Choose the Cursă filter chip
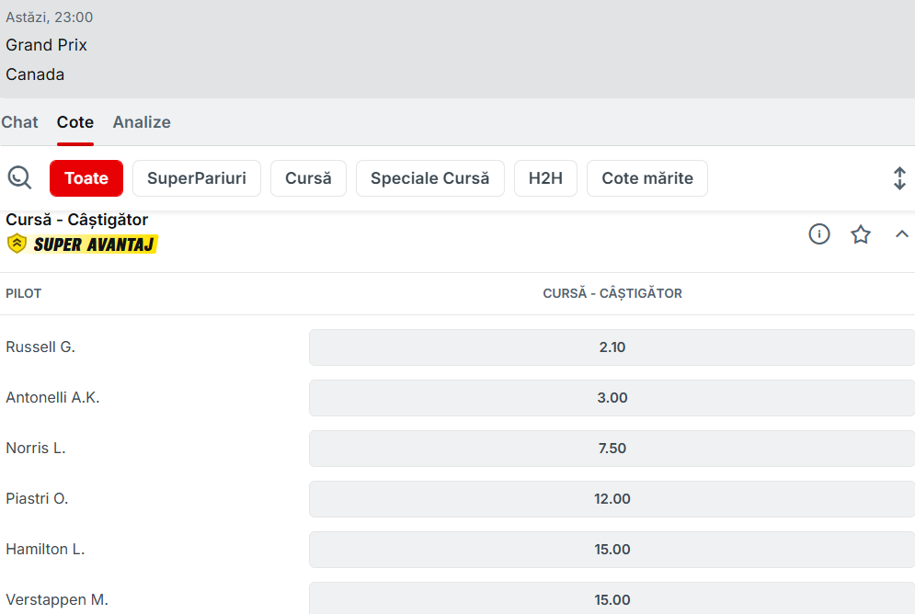Viewport: 915px width, 614px height. pyautogui.click(x=308, y=178)
